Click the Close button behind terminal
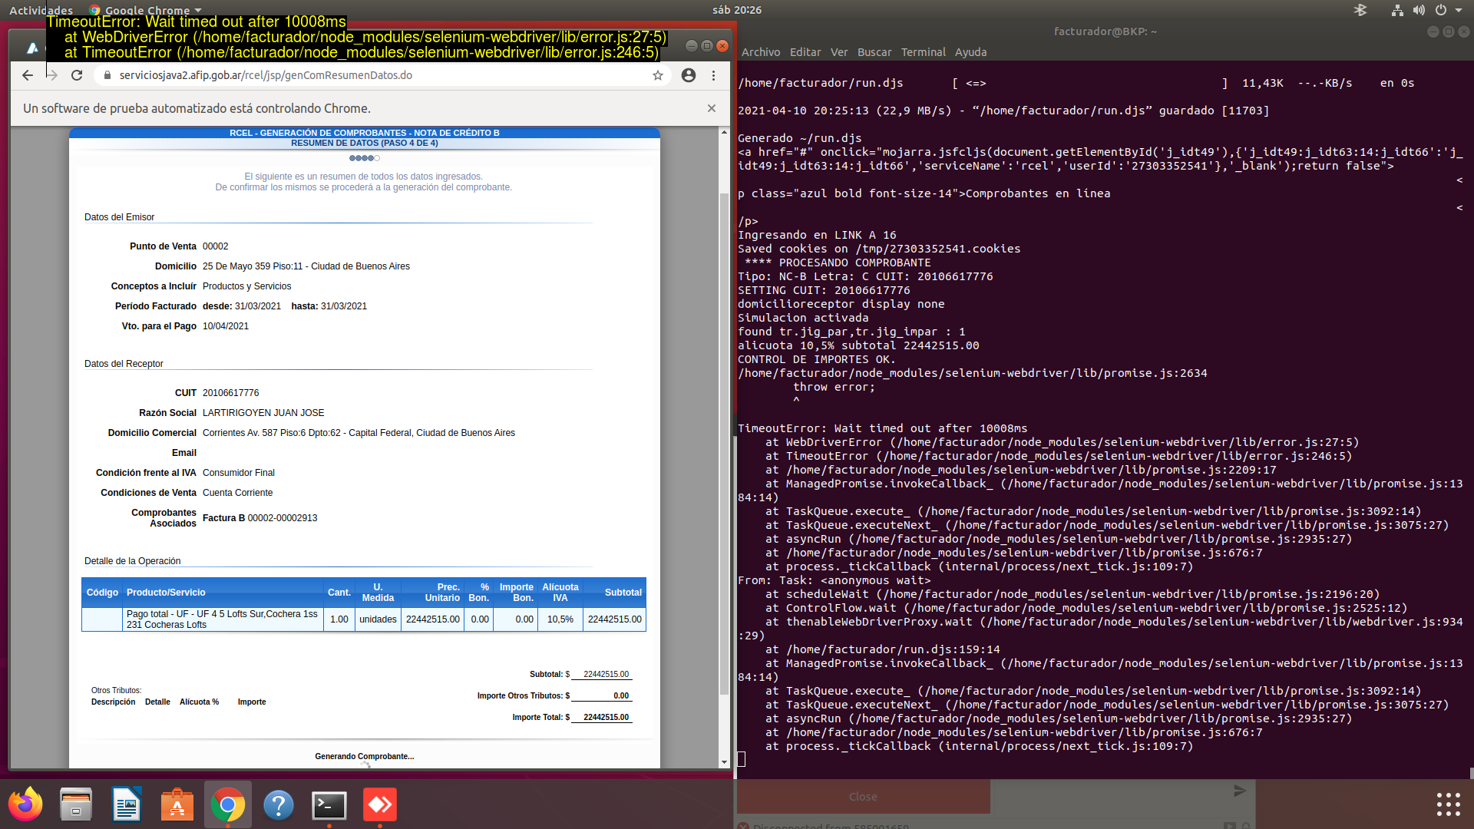The width and height of the screenshot is (1474, 829). coord(863,797)
